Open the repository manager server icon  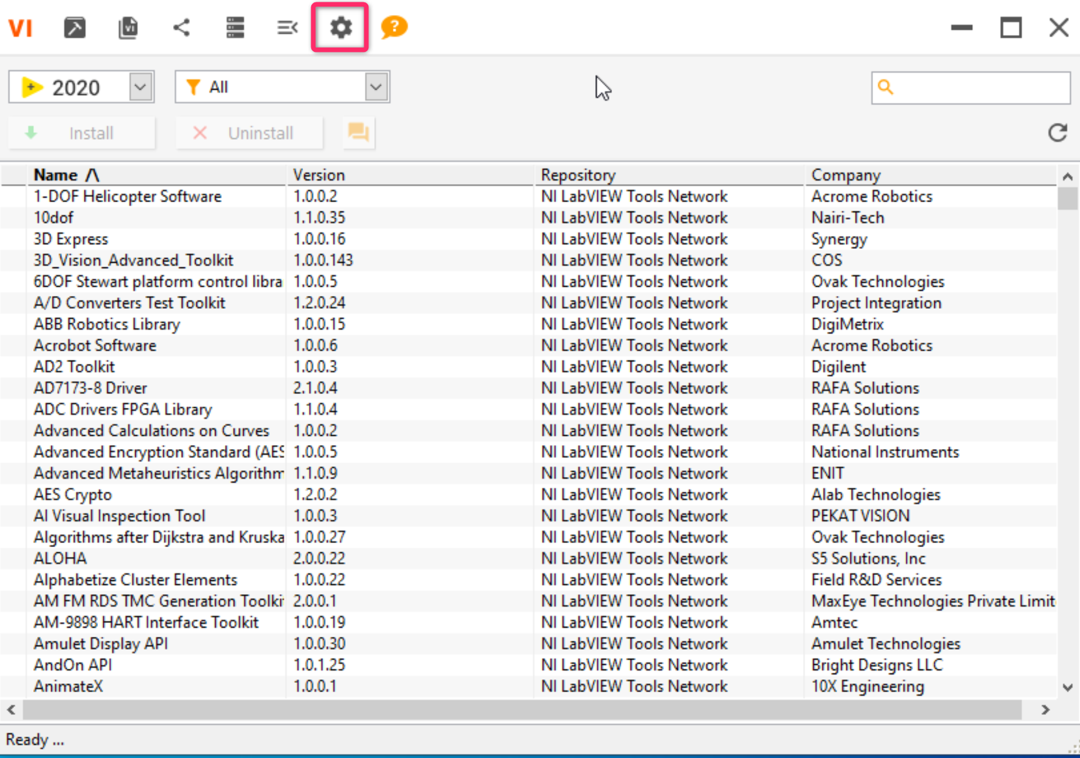tap(235, 27)
